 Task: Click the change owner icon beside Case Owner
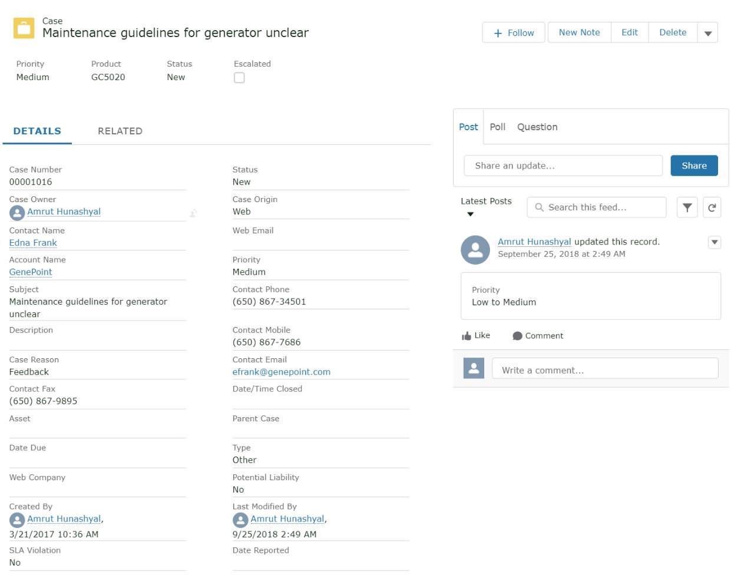pos(193,213)
